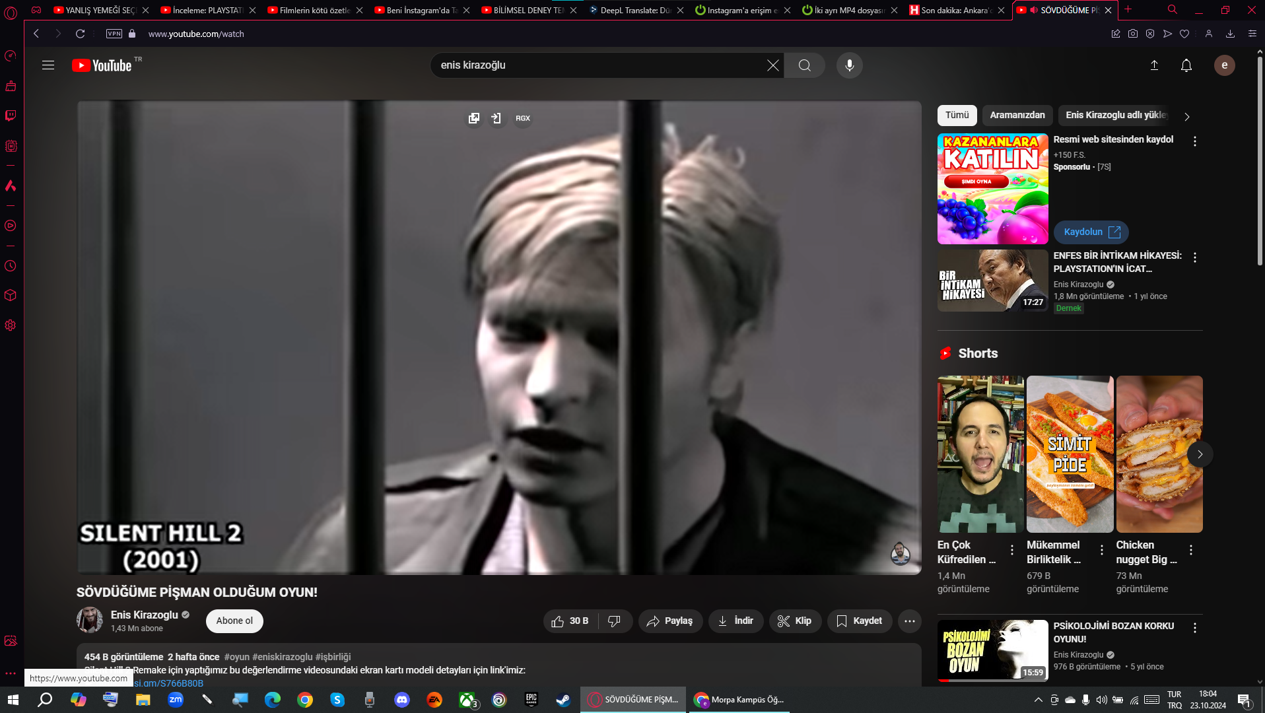Screen dimensions: 1265x713
Task: Switch to the DeepL Translate tab
Action: coord(636,11)
